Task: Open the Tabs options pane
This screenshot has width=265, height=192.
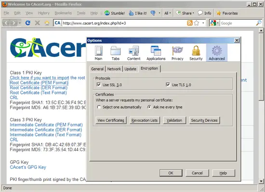Action: 116,53
